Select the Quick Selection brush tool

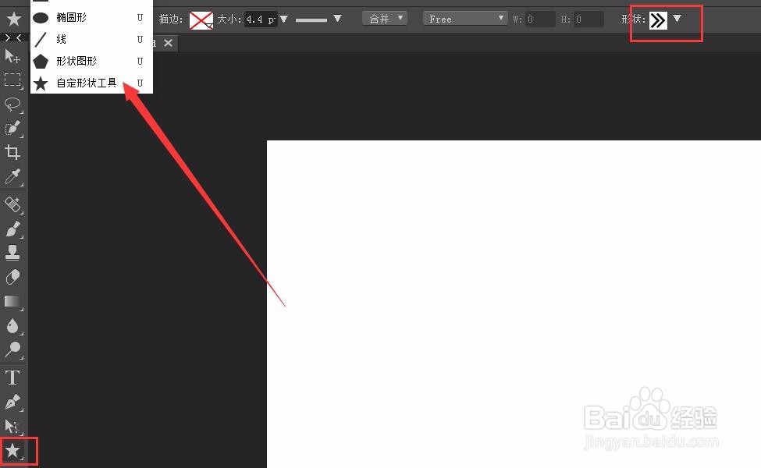[12, 129]
